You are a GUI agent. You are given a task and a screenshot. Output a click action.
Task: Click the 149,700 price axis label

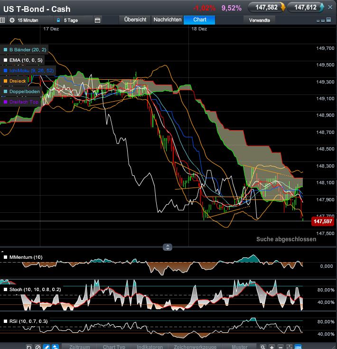point(325,48)
